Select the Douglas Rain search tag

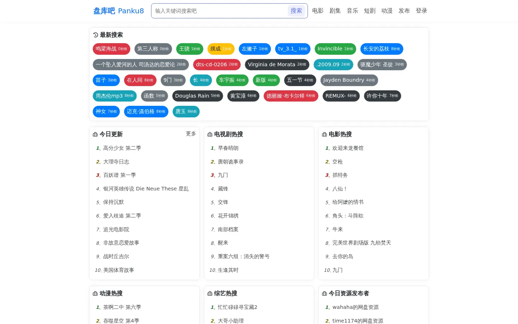(197, 96)
